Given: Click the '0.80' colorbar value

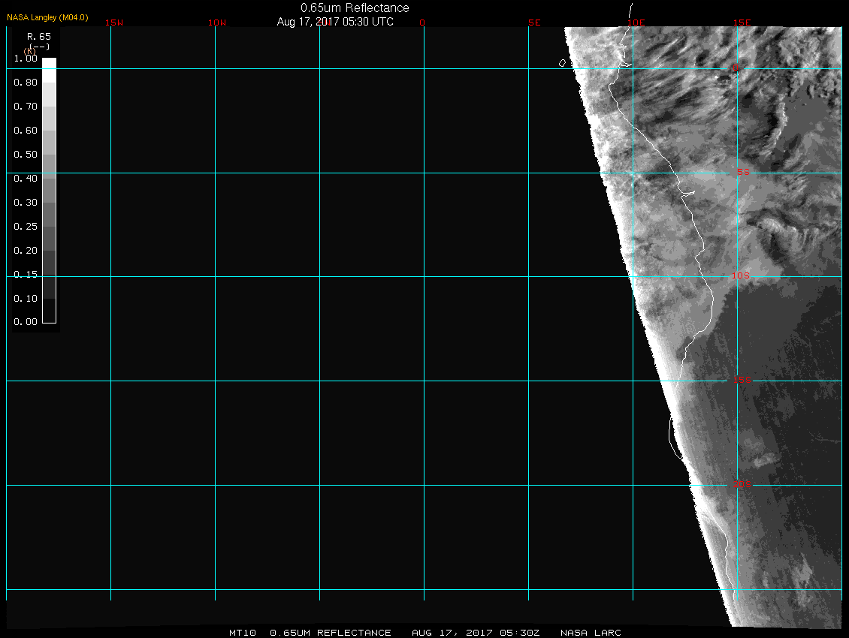Looking at the screenshot, I should tap(26, 83).
